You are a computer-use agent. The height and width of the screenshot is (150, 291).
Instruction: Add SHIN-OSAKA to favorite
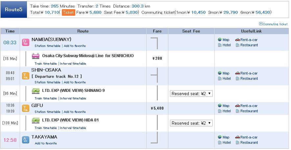(x=75, y=82)
